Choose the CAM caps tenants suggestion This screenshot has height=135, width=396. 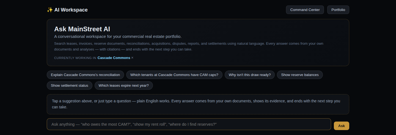point(174,75)
